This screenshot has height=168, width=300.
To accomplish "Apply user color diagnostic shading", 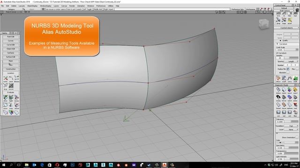I will pyautogui.click(x=295, y=90).
